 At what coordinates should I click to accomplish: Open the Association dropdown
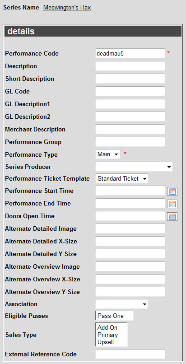click(121, 304)
